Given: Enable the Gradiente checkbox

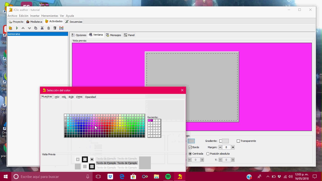Looking at the screenshot, I should [221, 141].
